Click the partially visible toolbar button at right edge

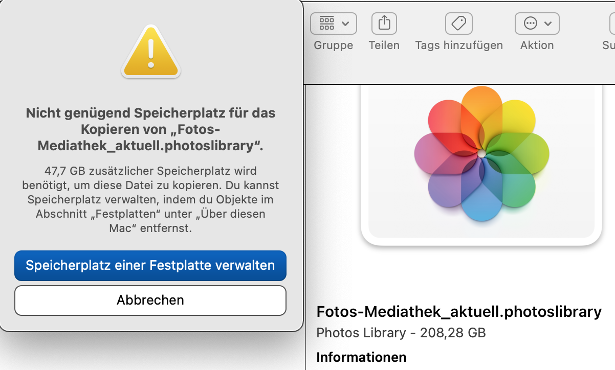pos(611,24)
